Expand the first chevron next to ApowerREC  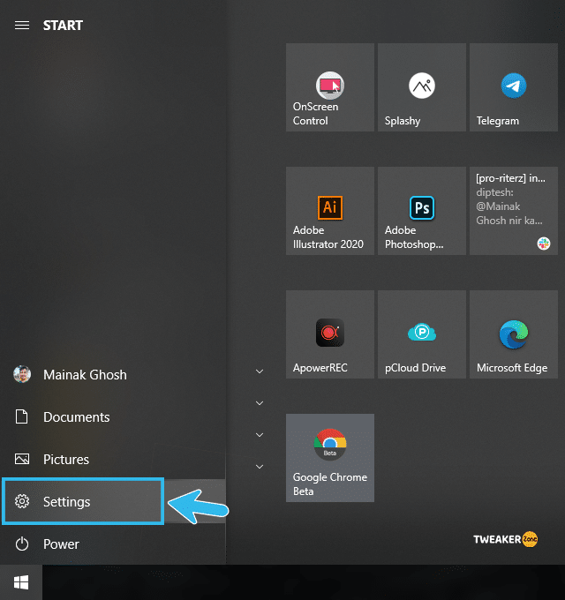coord(260,371)
